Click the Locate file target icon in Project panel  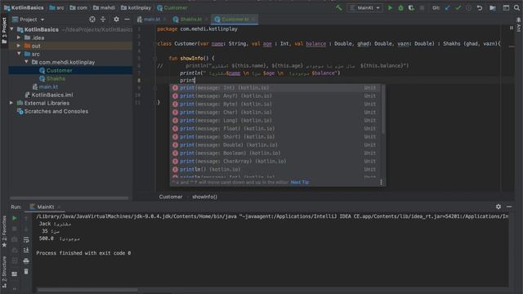tap(92, 20)
